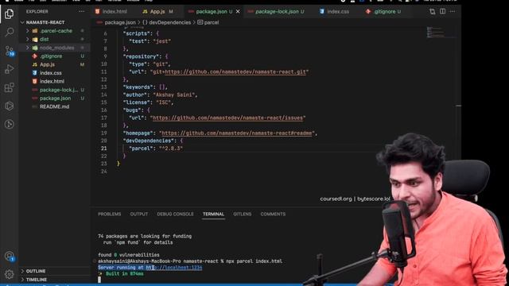Click "found 0 vulnerabilities" line in terminal
Viewport: 509px width, 286px height.
tap(129, 255)
